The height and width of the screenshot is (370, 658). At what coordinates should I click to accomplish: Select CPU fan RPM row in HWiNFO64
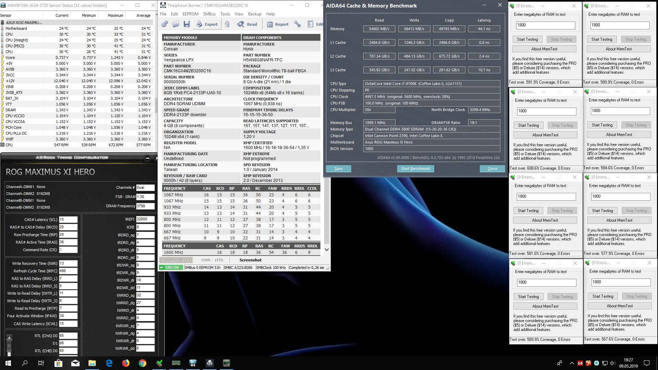click(x=76, y=145)
